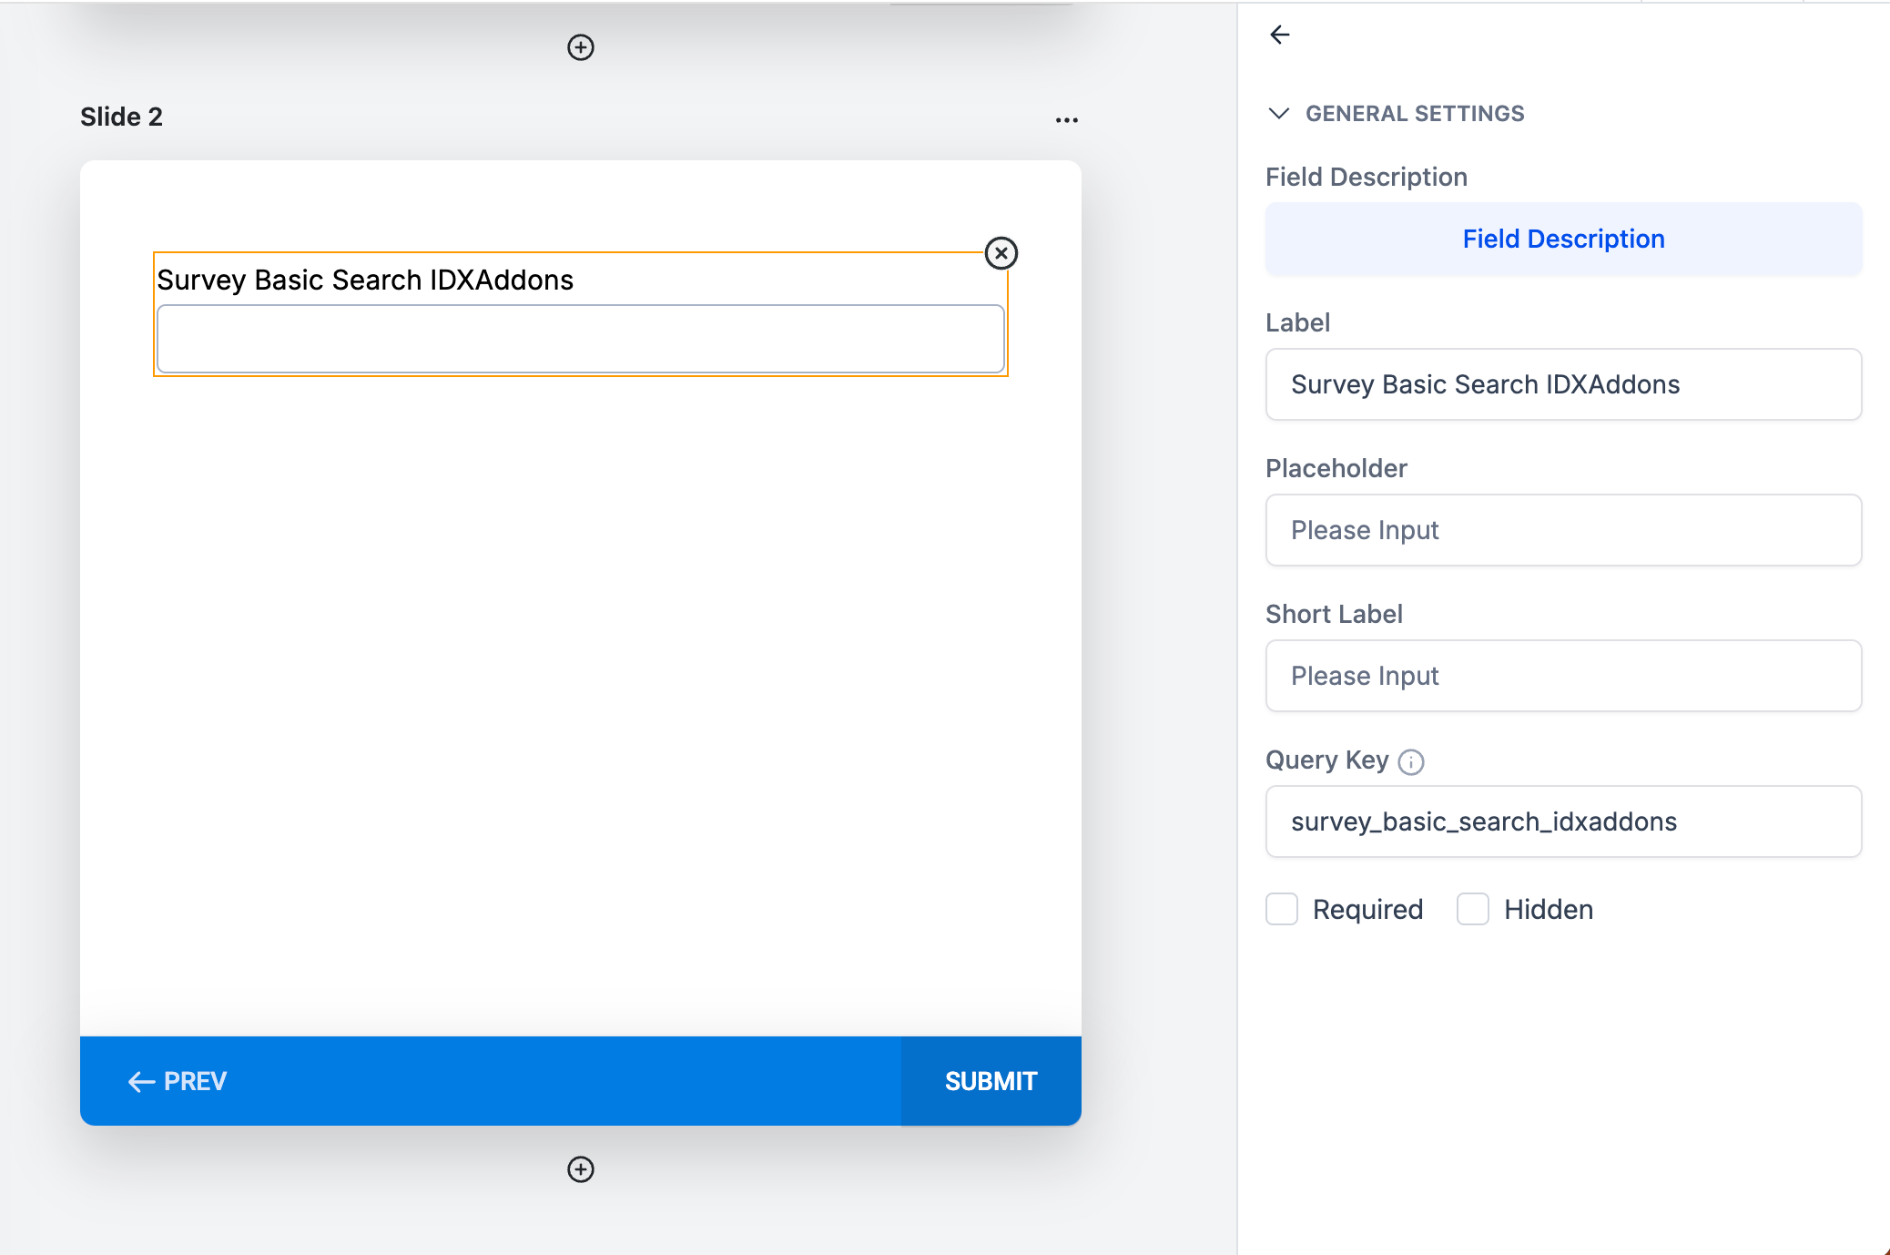The image size is (1890, 1255).
Task: Click the GENERAL SETTINGS section header
Action: tap(1415, 114)
